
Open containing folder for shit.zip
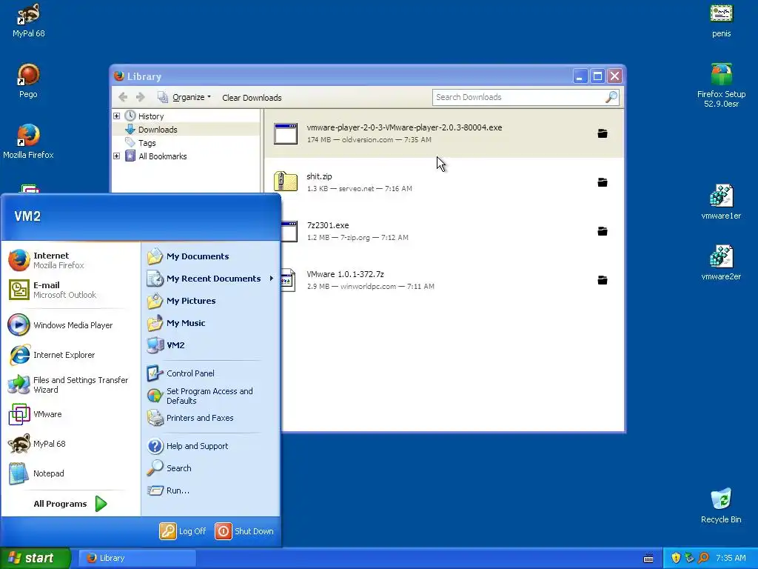pyautogui.click(x=603, y=182)
